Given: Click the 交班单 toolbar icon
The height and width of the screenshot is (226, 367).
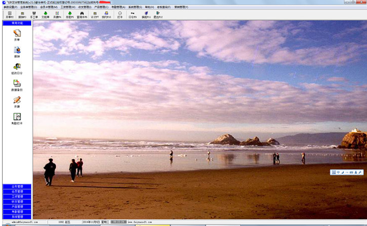Looking at the screenshot, I should point(45,15).
